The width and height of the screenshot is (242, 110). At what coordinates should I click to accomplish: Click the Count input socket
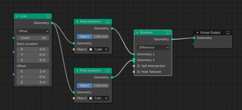pyautogui.click(x=14, y=38)
